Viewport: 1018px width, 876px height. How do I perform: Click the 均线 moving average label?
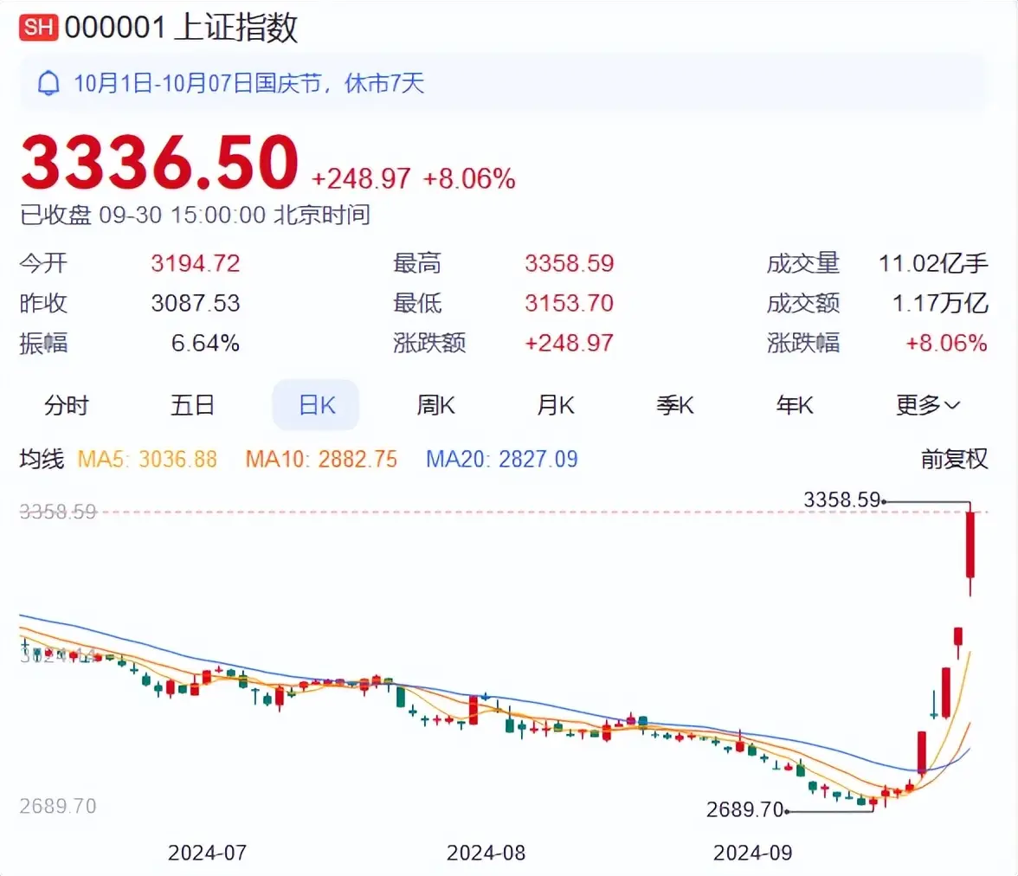click(42, 459)
